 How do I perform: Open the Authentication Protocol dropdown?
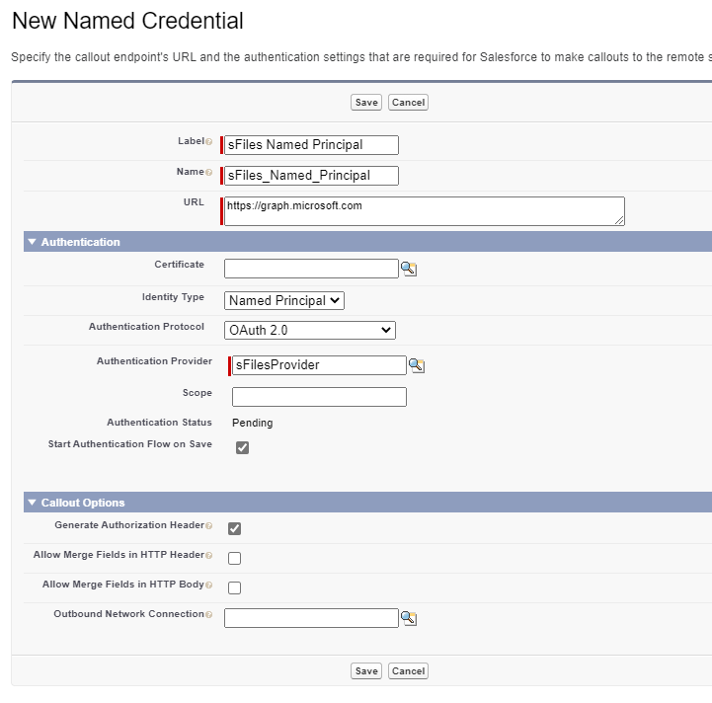310,330
